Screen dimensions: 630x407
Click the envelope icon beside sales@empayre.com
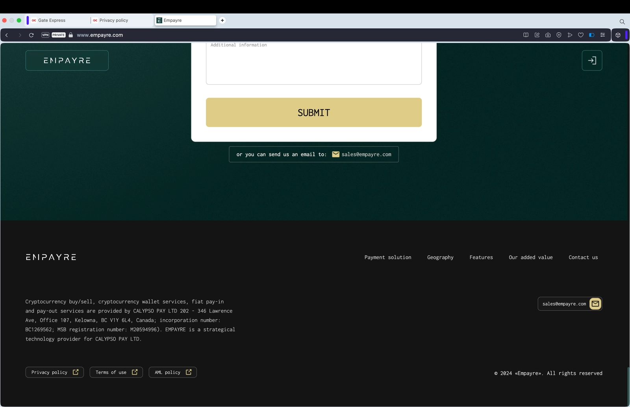595,303
